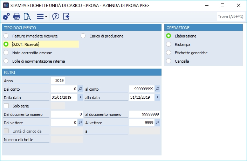This screenshot has width=247, height=161.
Task: Open lookup magnifier for al conto field
Action: point(157,89)
